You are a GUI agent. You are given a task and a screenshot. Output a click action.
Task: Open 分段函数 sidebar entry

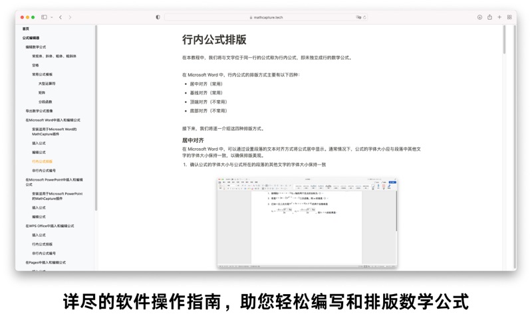coord(45,102)
